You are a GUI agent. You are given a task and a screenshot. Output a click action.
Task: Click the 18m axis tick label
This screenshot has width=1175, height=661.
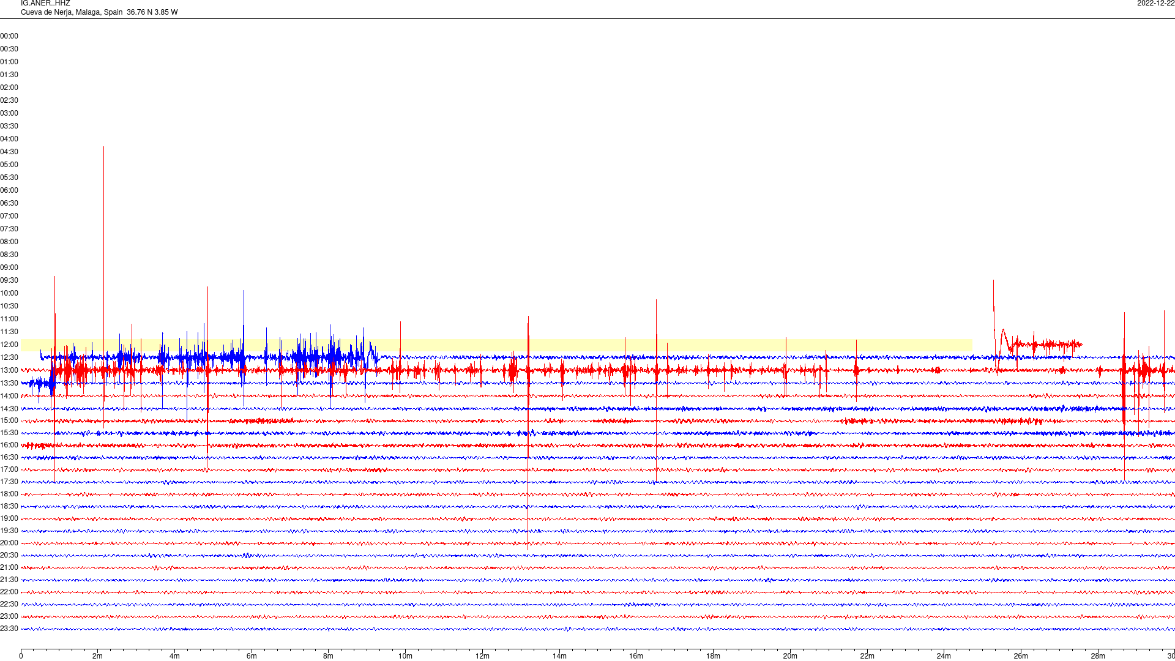(713, 656)
